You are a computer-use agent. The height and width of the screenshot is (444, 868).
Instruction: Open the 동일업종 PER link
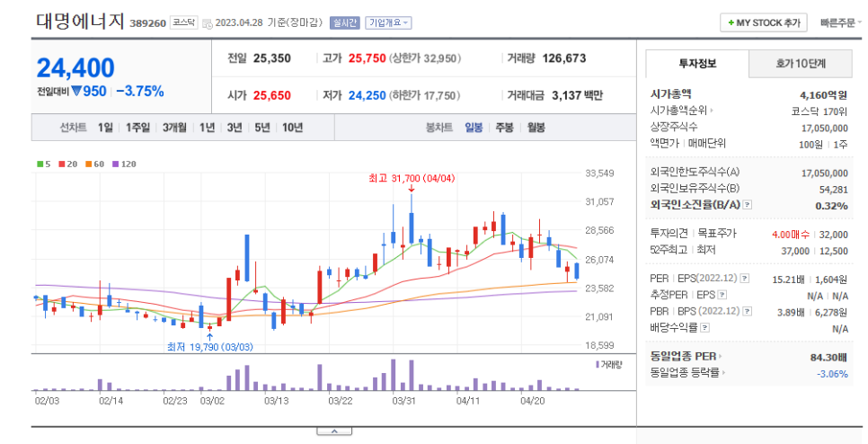[x=686, y=356]
